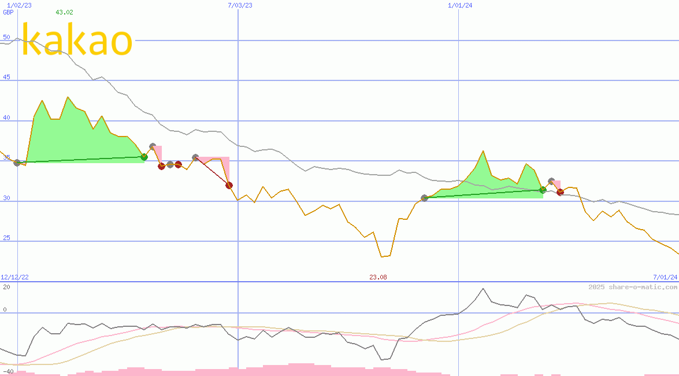The height and width of the screenshot is (376, 679).
Task: Select the 7/03/23 date label
Action: point(240,5)
